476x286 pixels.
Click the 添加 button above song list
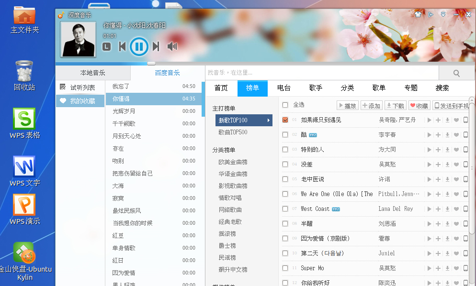pyautogui.click(x=371, y=106)
